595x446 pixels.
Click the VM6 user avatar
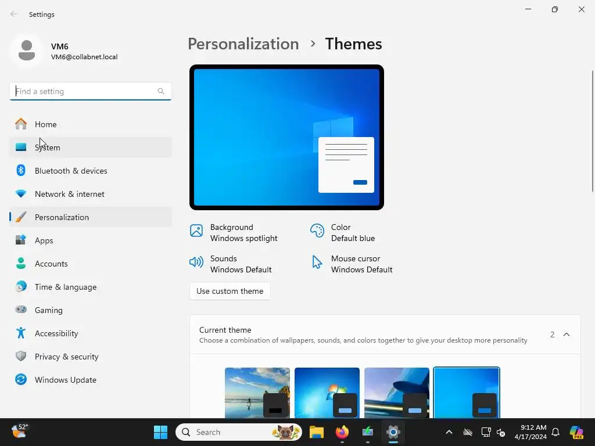(x=27, y=51)
